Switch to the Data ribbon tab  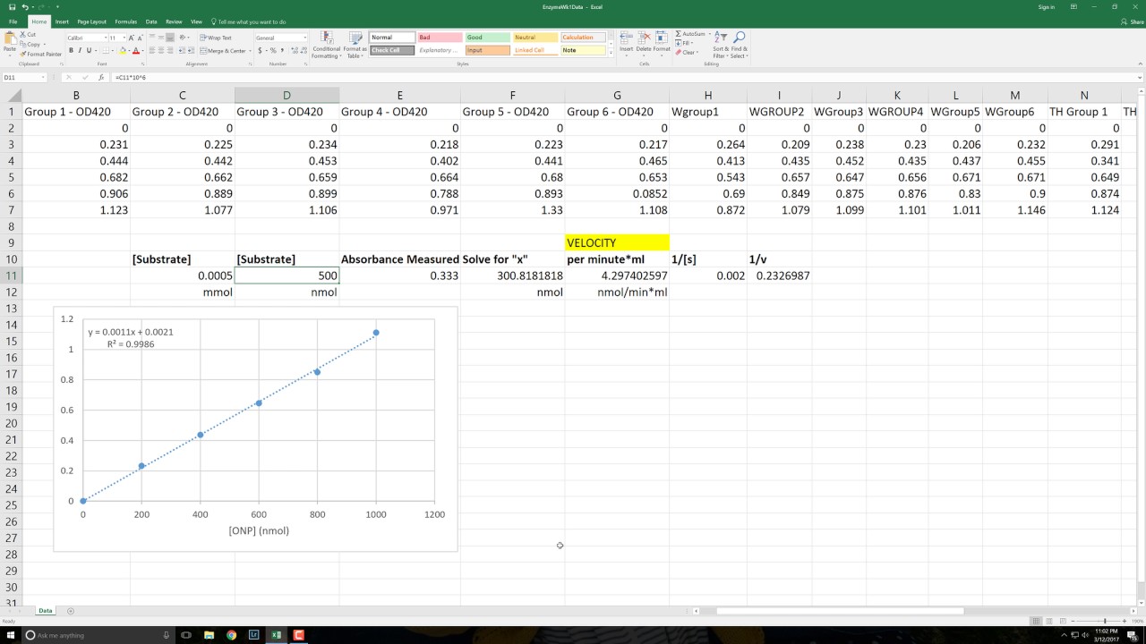pyautogui.click(x=151, y=21)
